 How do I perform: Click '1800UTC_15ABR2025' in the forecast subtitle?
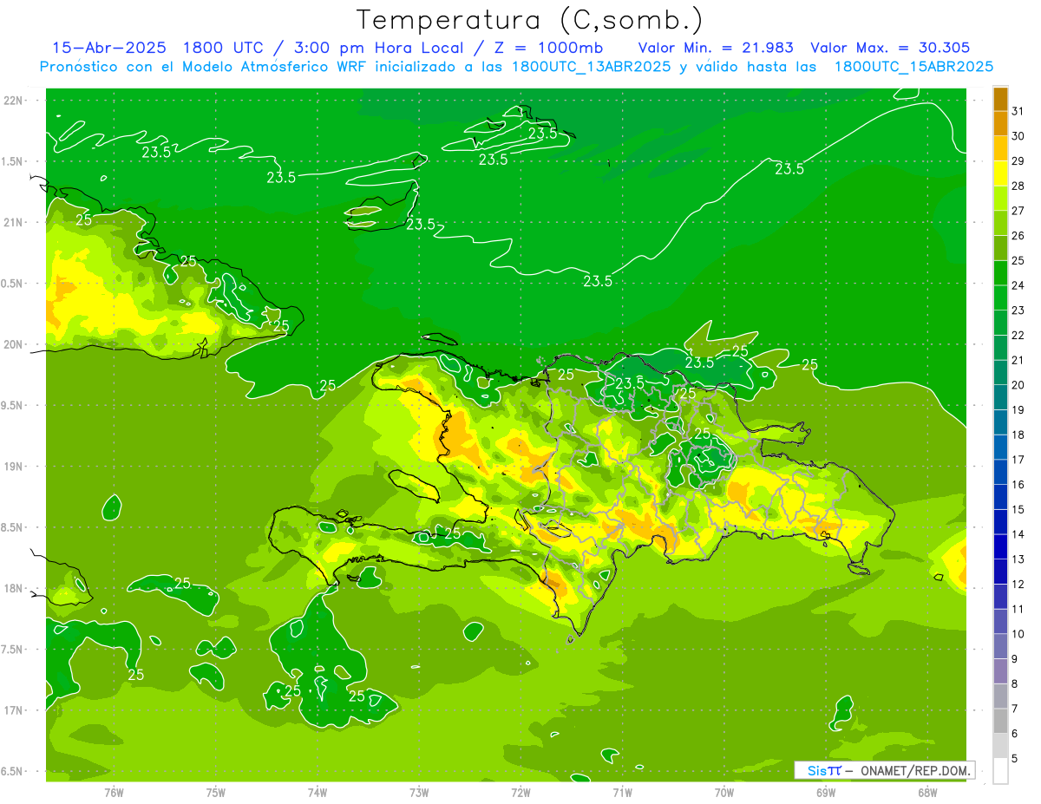913,67
